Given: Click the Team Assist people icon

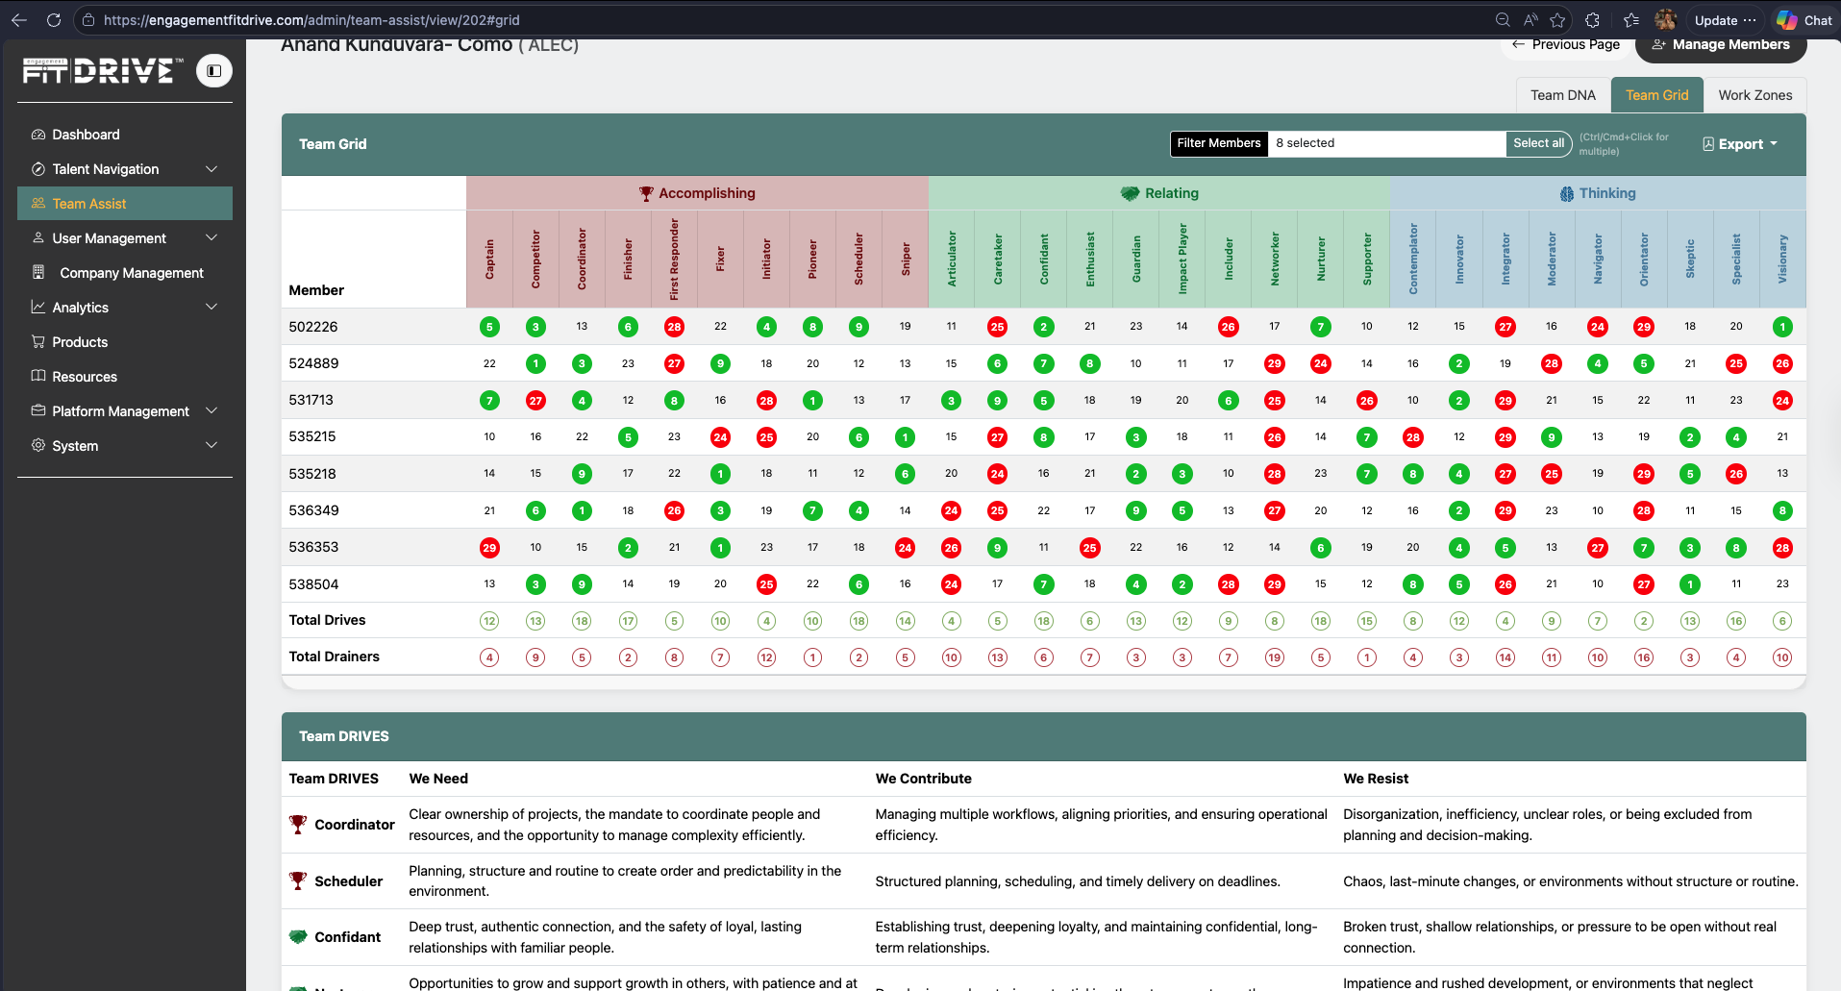Looking at the screenshot, I should coord(38,204).
